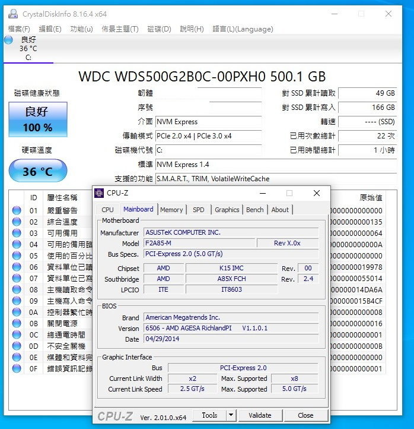Screen dimensions: 414x429
Task: Minimize the CPU-Z window
Action: coord(263,194)
